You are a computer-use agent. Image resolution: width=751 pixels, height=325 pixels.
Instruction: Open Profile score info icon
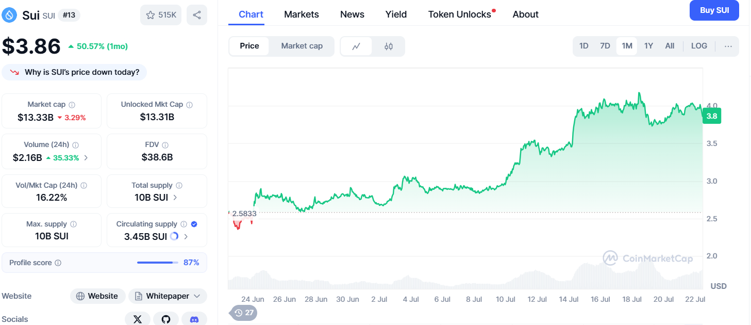click(x=58, y=263)
